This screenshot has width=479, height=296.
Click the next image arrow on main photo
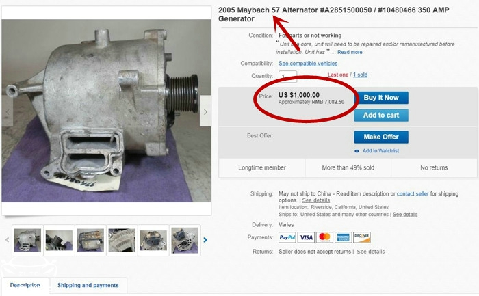click(205, 111)
